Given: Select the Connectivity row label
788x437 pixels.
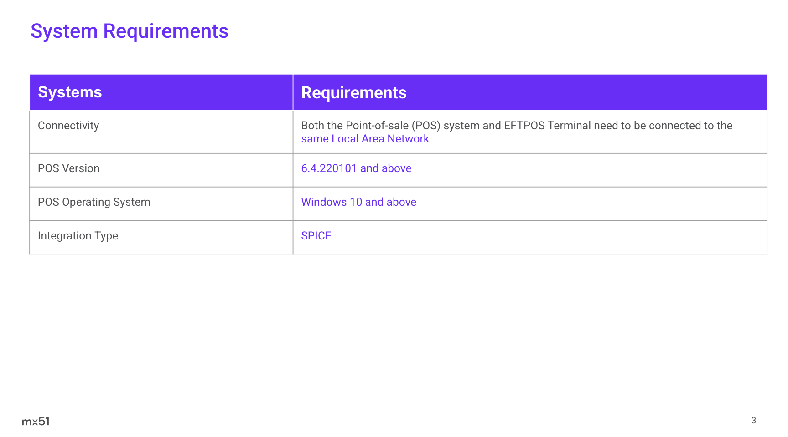Looking at the screenshot, I should (x=68, y=126).
